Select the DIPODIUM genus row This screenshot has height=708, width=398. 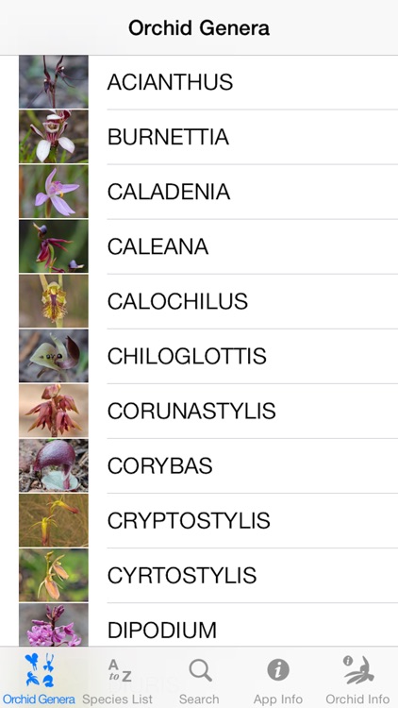[x=199, y=625]
